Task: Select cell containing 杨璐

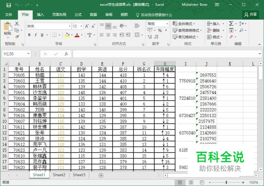Action: (40, 75)
